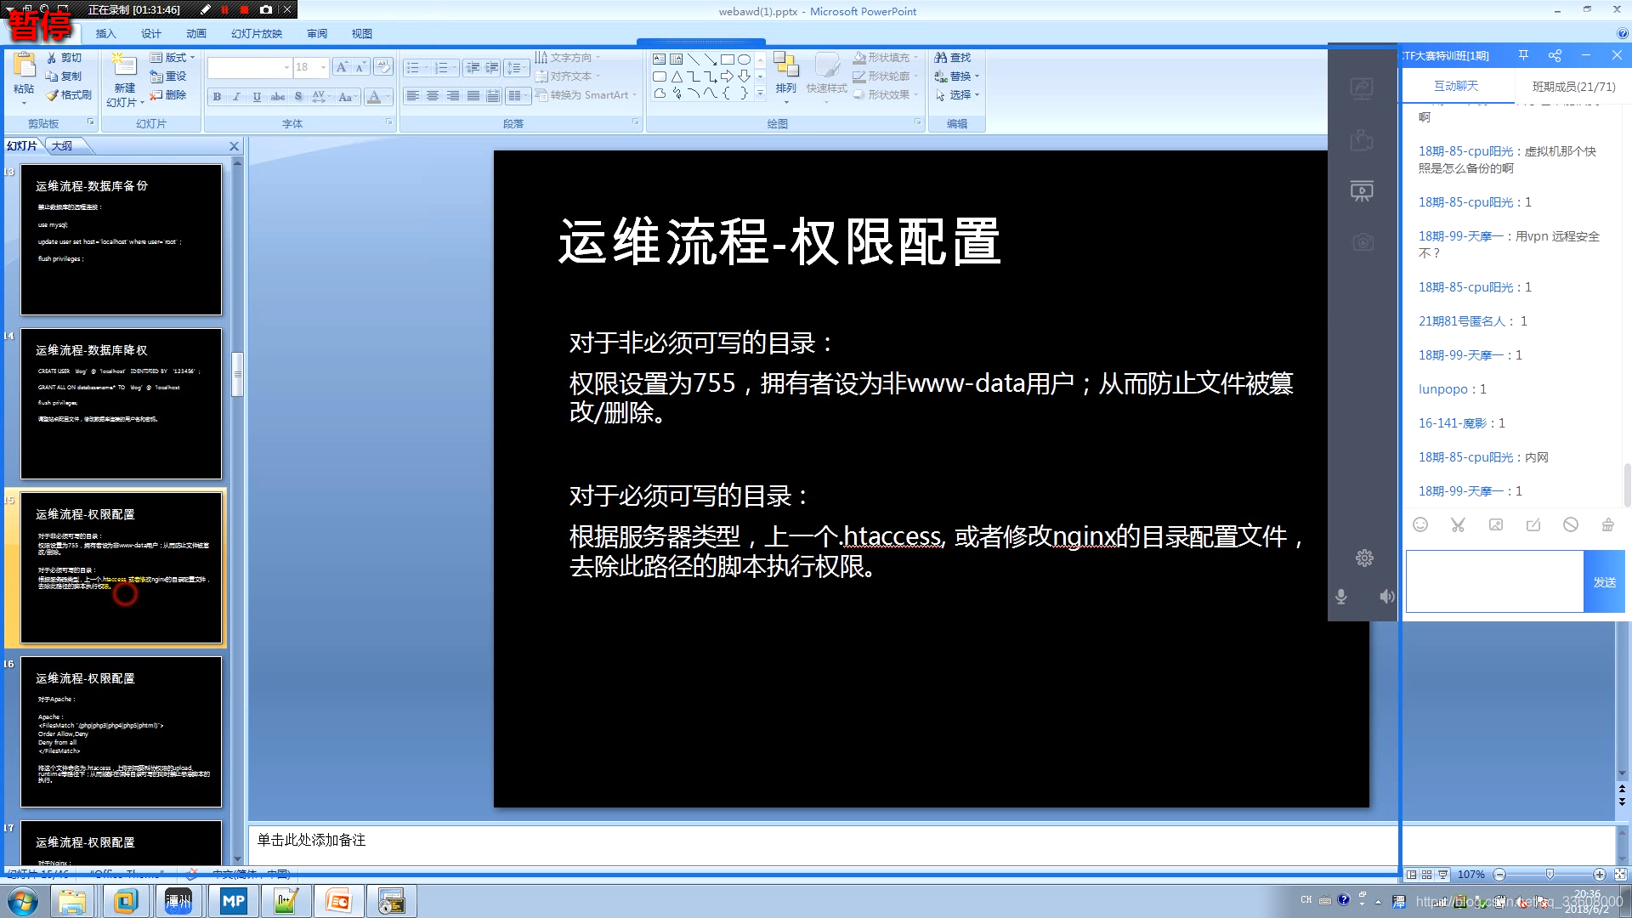Viewport: 1632px width, 918px height.
Task: Mute the microphone in dark sidebar
Action: [1341, 597]
